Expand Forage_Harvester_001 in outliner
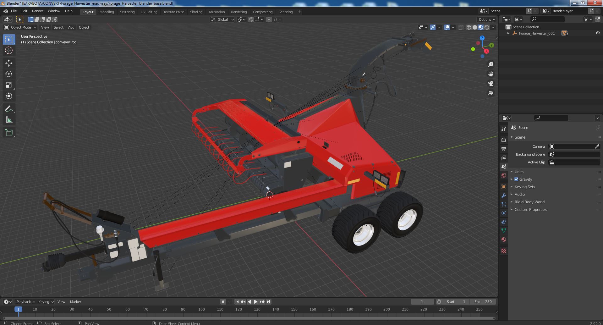Screen dimensions: 603x325 pyautogui.click(x=508, y=33)
